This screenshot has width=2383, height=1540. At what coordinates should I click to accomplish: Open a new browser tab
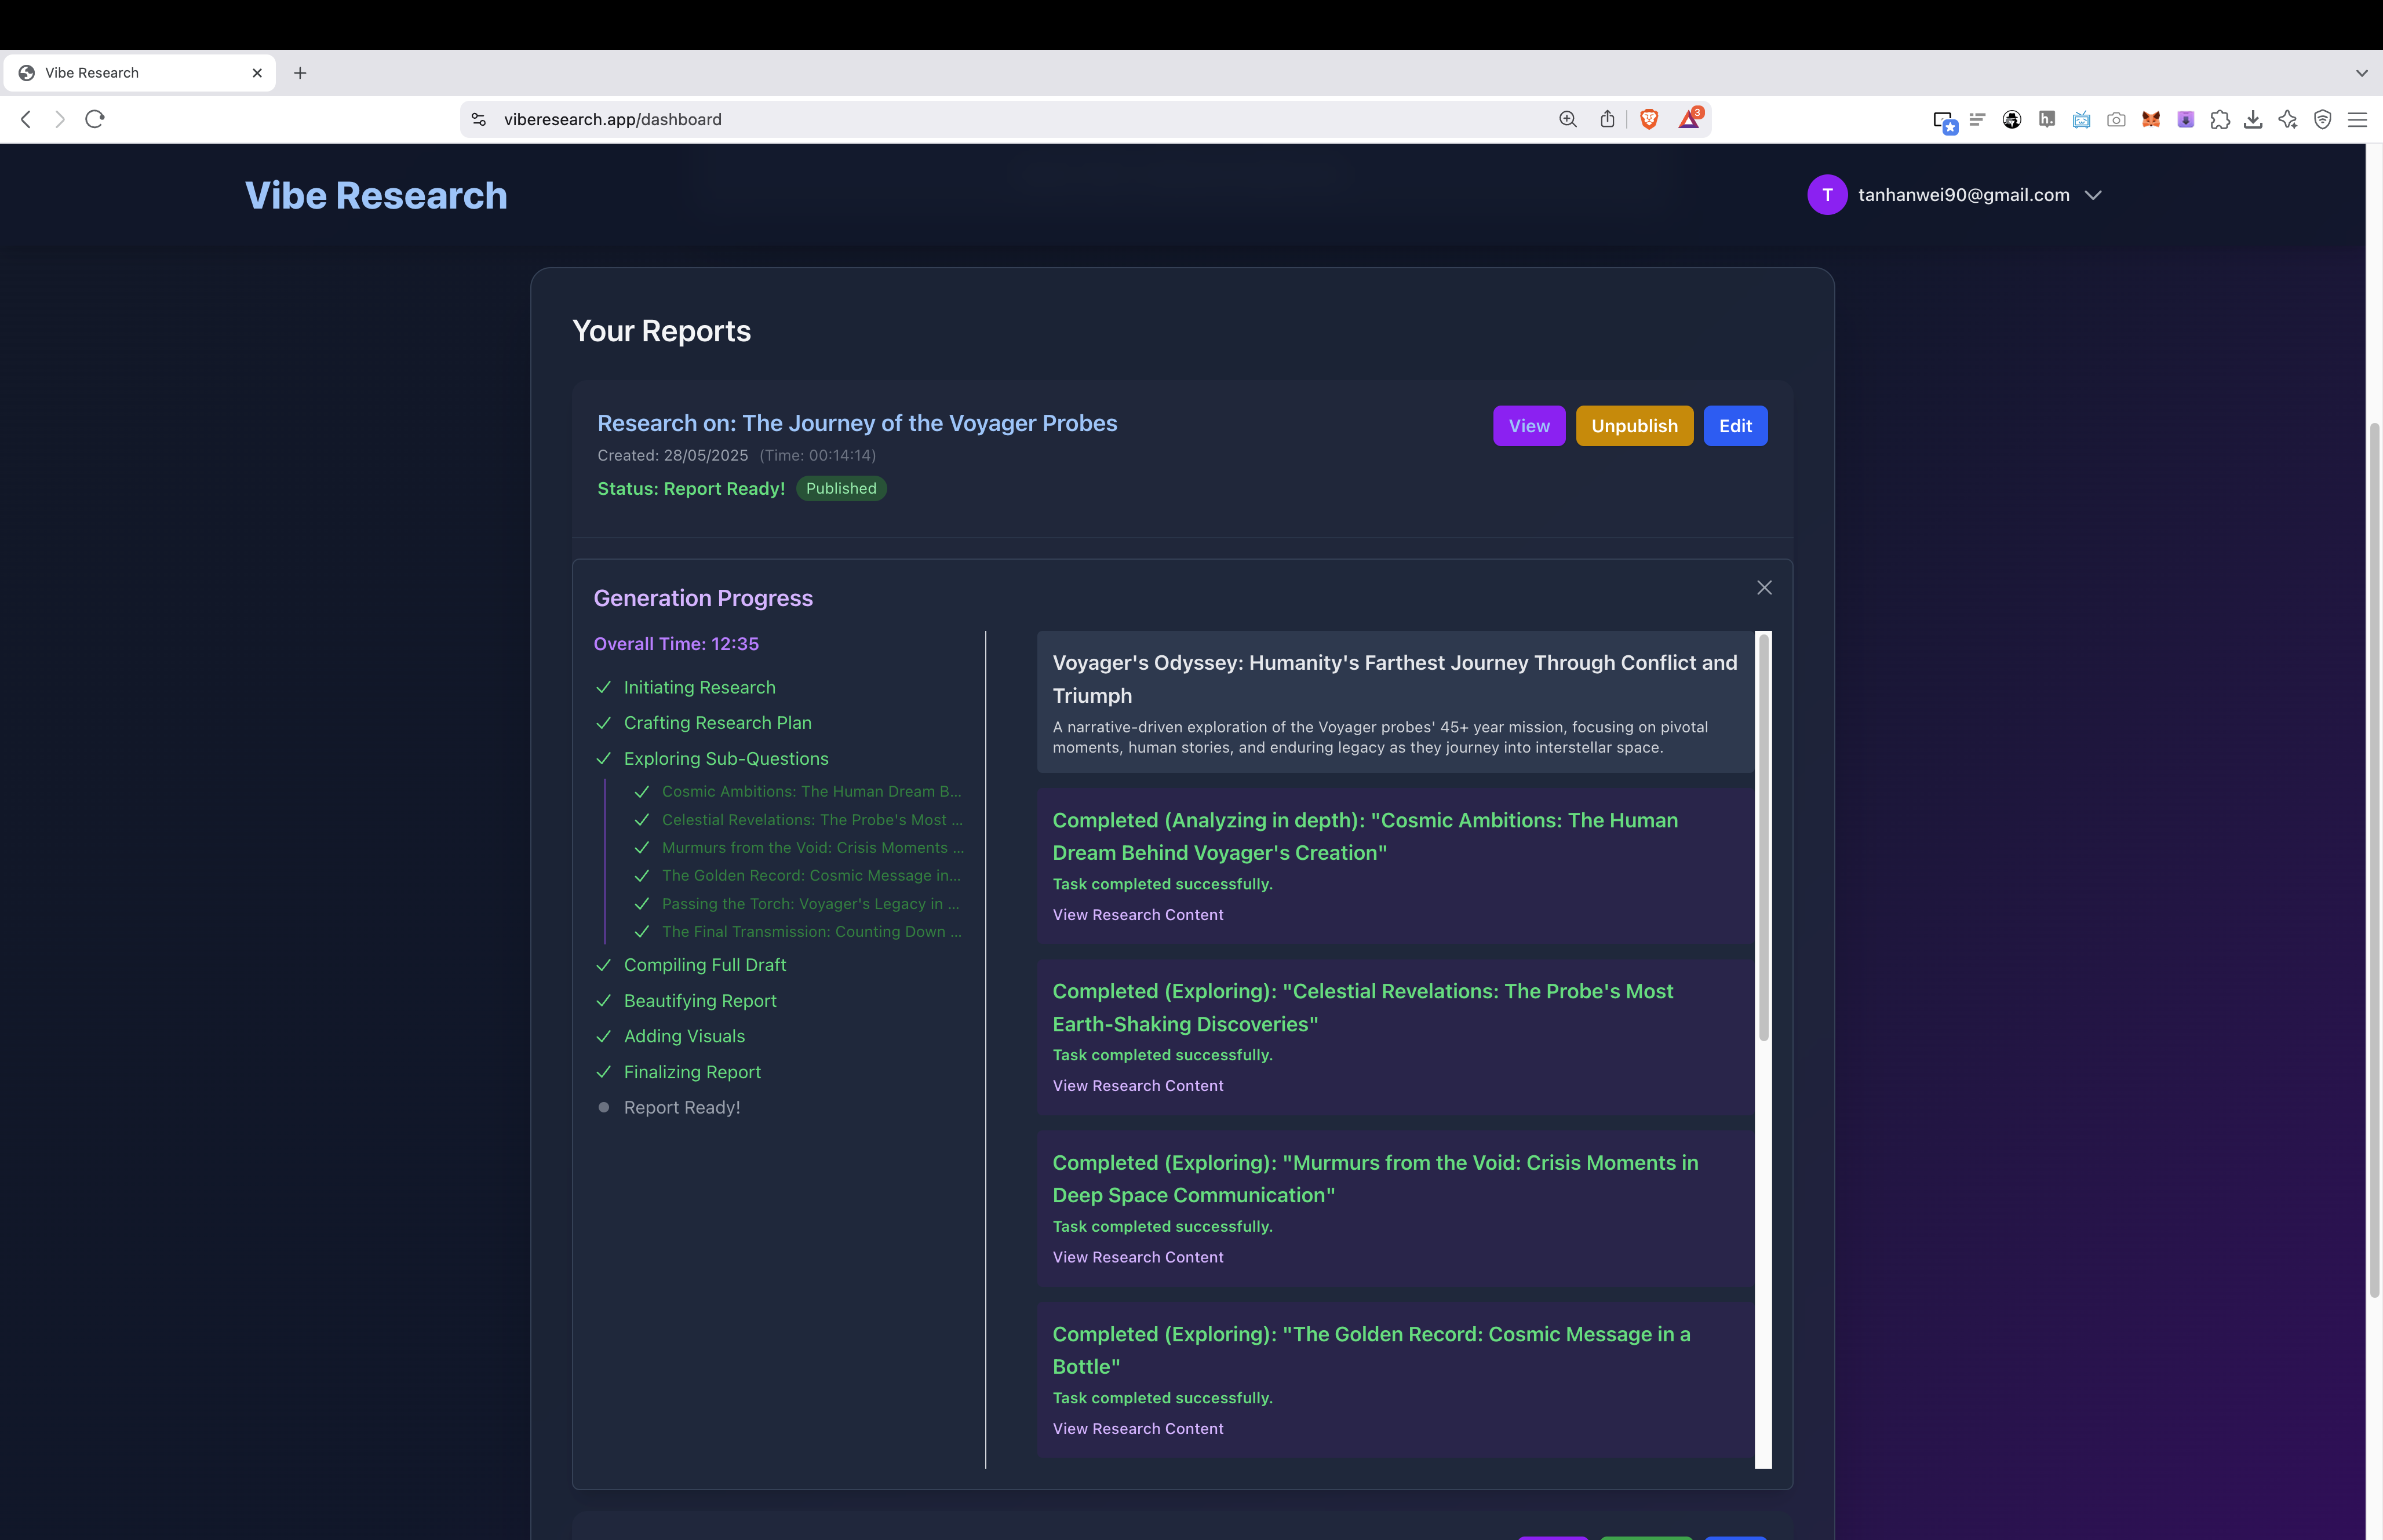pyautogui.click(x=300, y=73)
